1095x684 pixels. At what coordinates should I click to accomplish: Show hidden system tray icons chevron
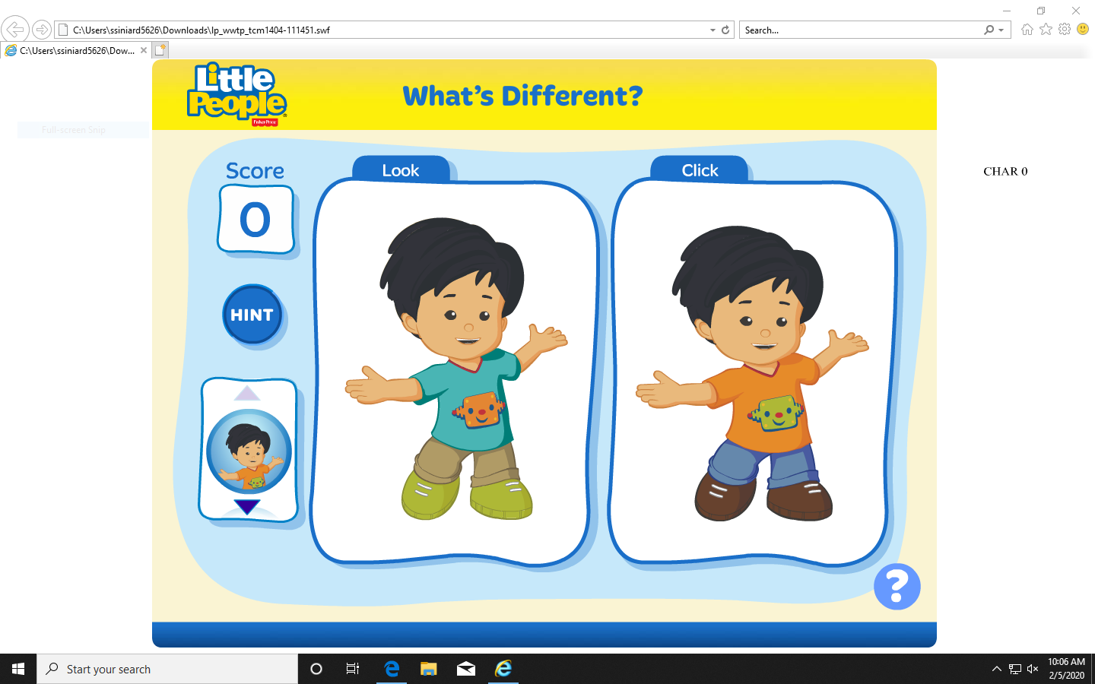(996, 669)
